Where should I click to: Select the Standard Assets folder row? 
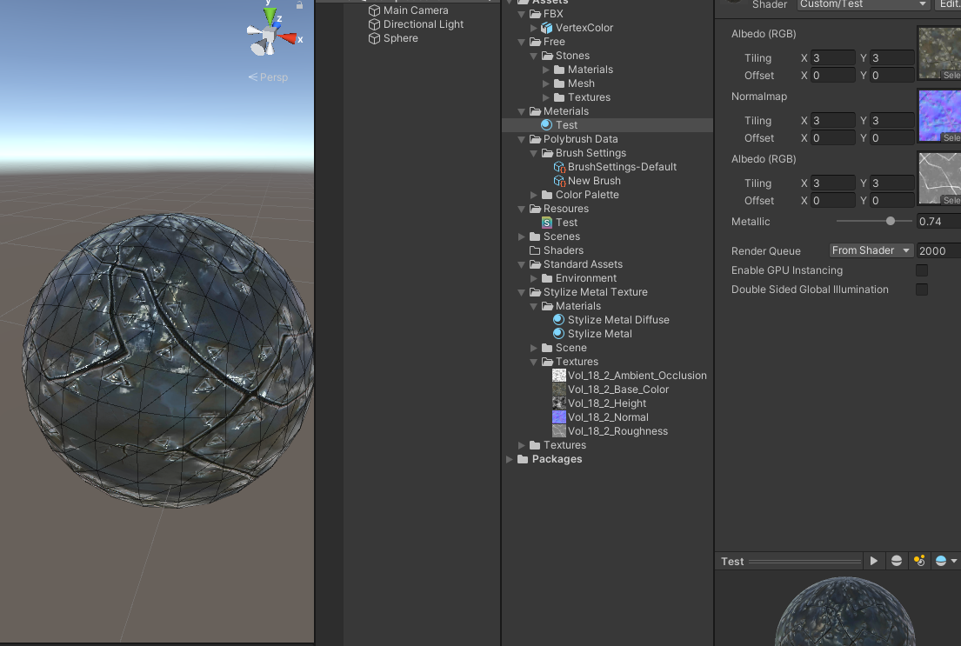click(x=607, y=264)
